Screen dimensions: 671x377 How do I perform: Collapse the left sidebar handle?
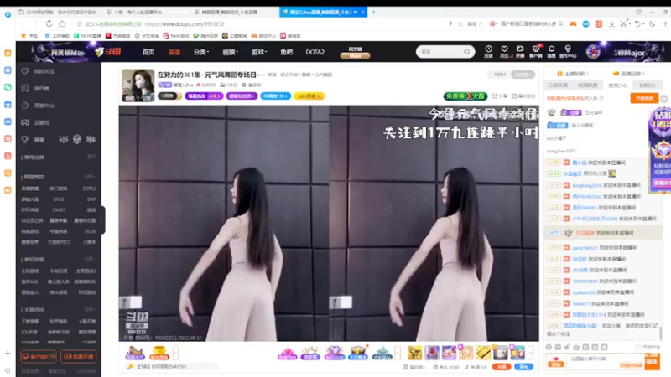[101, 220]
